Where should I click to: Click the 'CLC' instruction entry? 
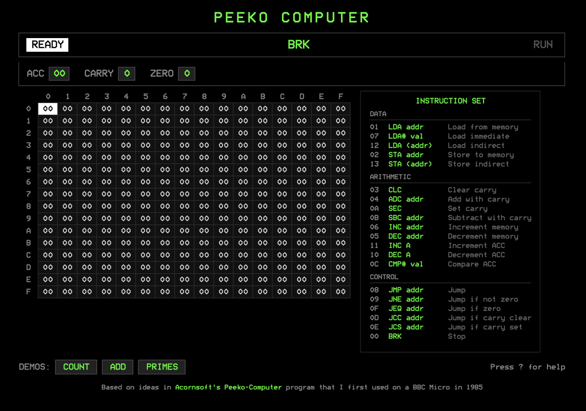pyautogui.click(x=395, y=190)
